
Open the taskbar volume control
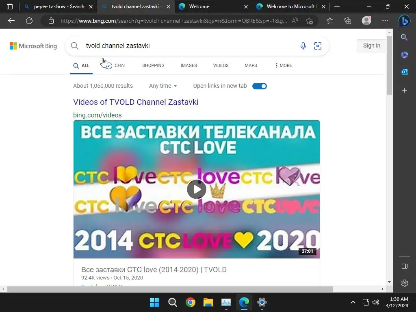(375, 302)
